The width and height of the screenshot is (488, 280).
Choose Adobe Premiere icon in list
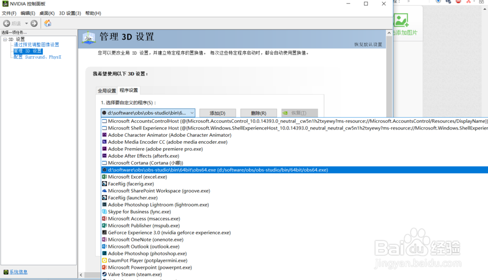[x=104, y=149]
